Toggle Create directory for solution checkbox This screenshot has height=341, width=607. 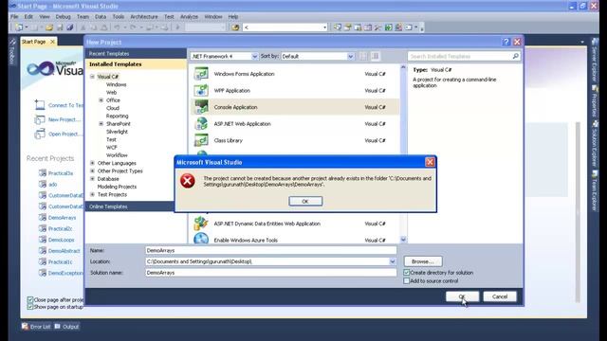(x=407, y=273)
